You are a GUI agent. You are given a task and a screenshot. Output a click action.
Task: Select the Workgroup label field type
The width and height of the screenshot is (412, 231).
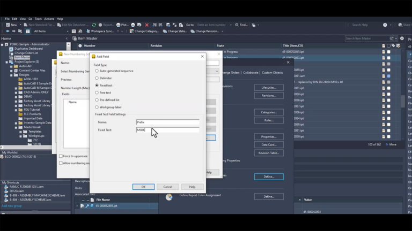pos(97,107)
